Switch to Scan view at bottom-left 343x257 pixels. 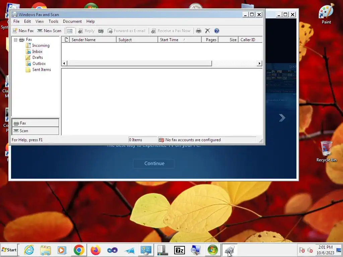(x=36, y=131)
